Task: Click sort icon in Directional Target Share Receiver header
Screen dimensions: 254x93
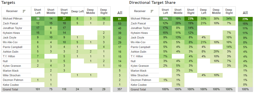Action: pyautogui.click(x=152, y=11)
